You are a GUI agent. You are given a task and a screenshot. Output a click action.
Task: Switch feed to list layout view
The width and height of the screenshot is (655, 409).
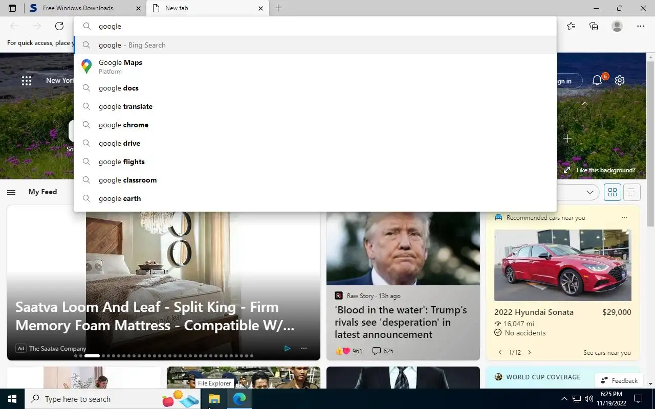(632, 192)
